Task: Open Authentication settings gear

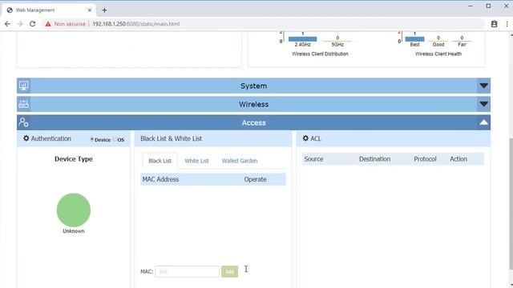Action: tap(26, 138)
